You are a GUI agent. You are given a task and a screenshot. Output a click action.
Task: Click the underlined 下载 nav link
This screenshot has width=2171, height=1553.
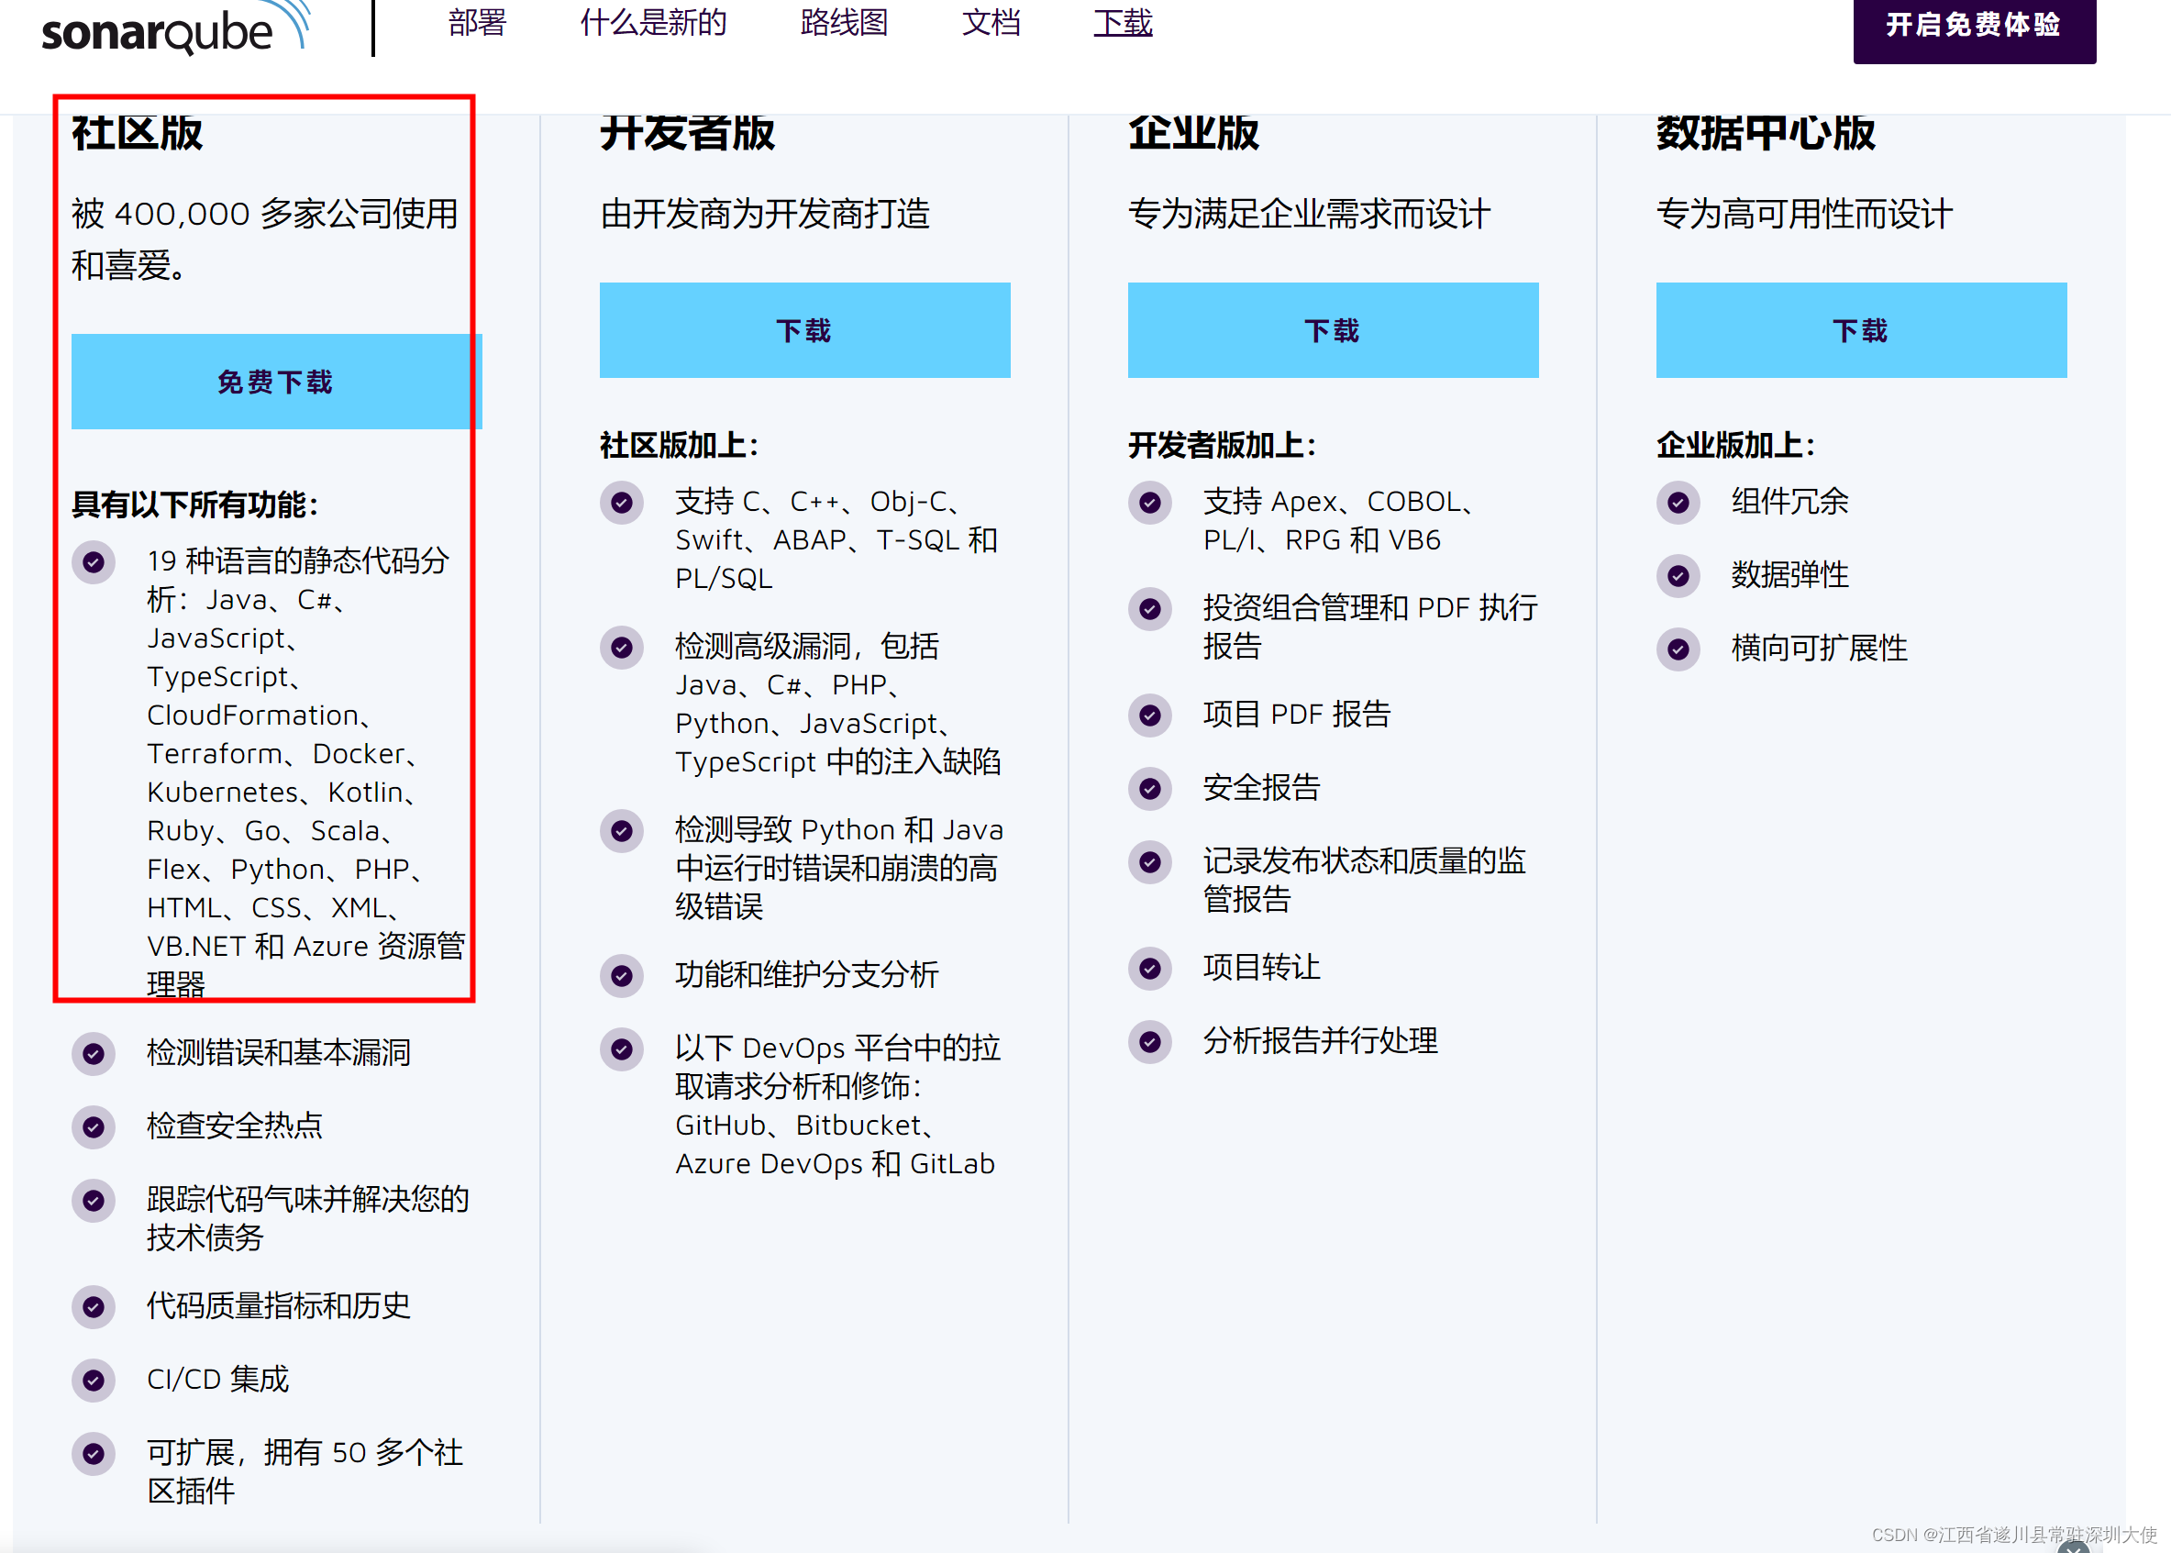tap(1123, 23)
